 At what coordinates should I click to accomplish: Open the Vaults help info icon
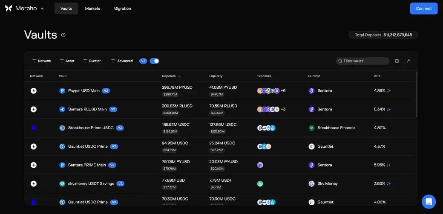63,35
